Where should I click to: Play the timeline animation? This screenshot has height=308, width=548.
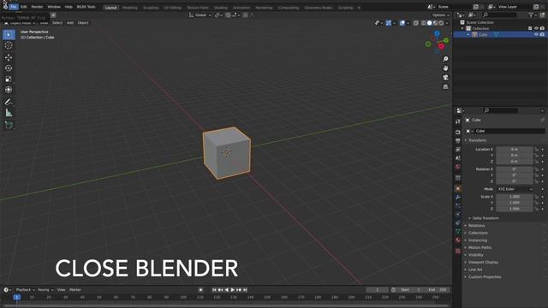click(x=233, y=290)
